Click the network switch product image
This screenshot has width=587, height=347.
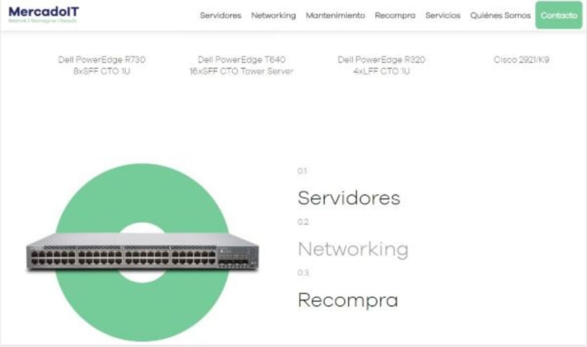(x=142, y=252)
